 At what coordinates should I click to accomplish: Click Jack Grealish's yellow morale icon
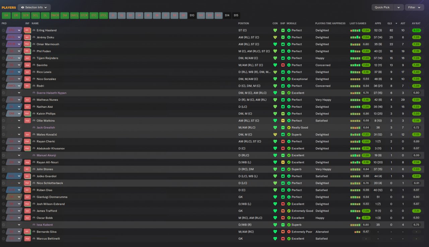[289, 128]
